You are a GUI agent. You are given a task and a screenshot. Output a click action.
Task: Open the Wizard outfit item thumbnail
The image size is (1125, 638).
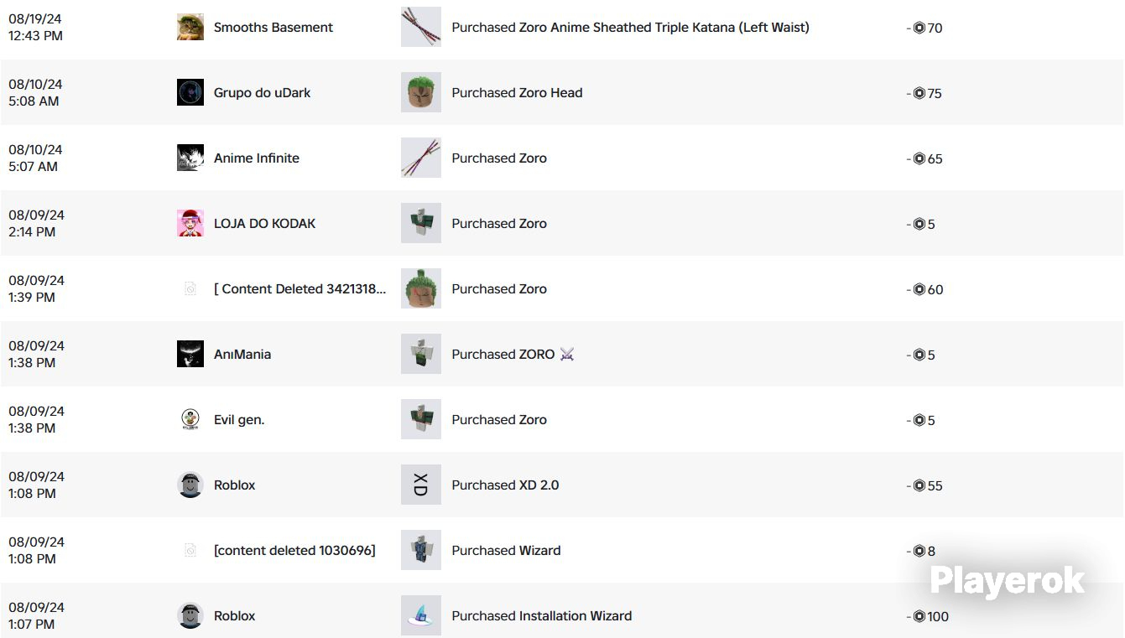421,550
